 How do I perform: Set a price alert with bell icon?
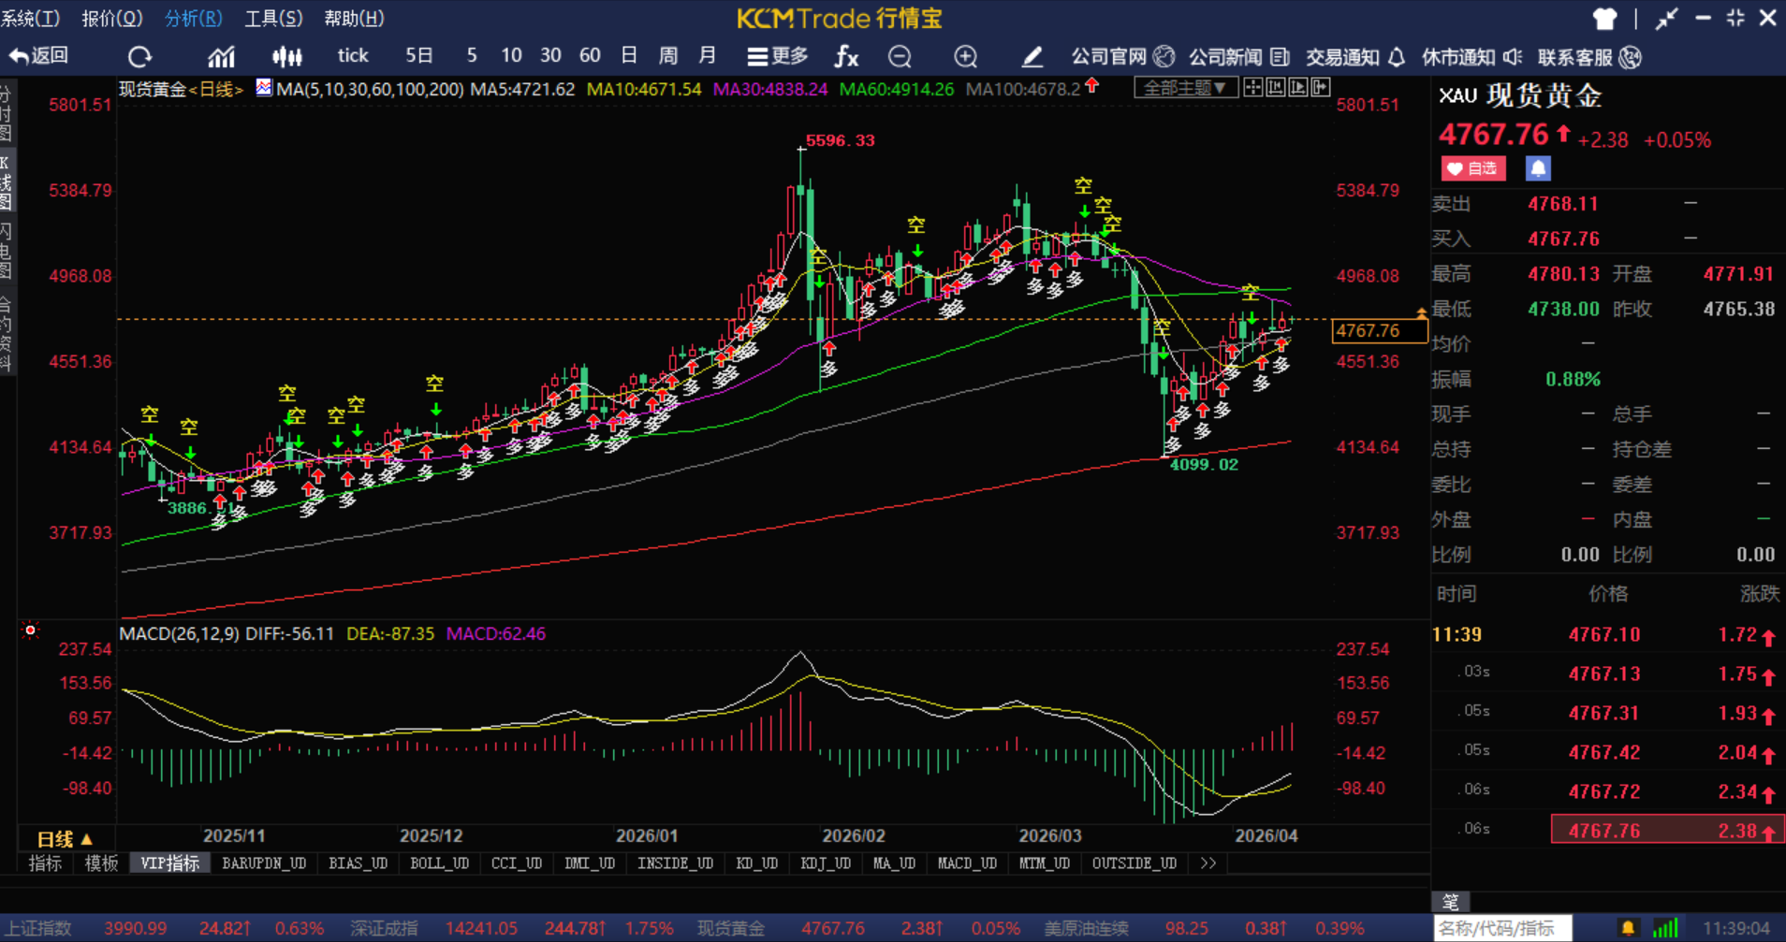coord(1538,168)
